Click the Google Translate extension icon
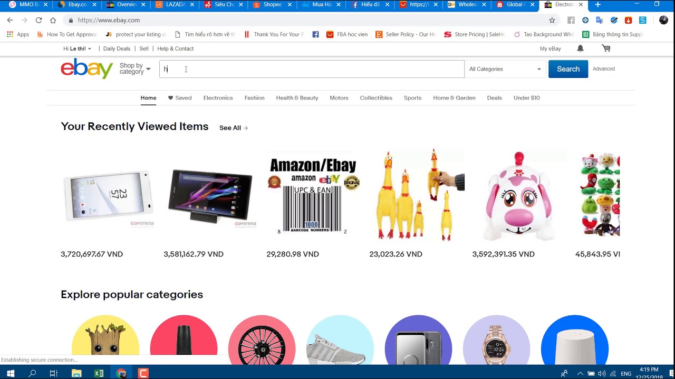The height and width of the screenshot is (379, 675). tap(600, 20)
